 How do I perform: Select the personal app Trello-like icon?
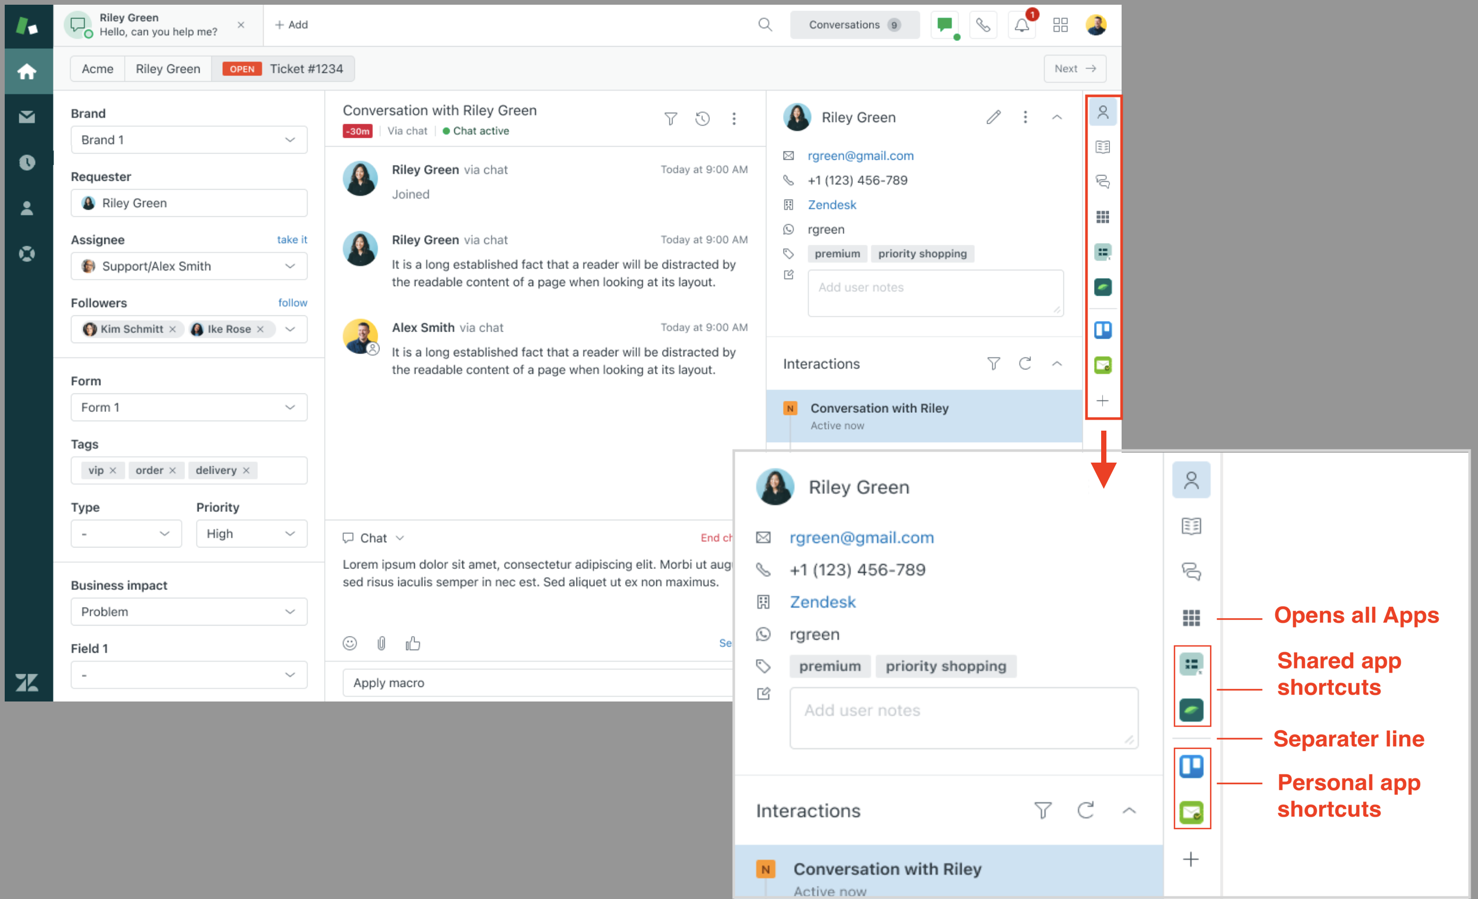pos(1192,765)
